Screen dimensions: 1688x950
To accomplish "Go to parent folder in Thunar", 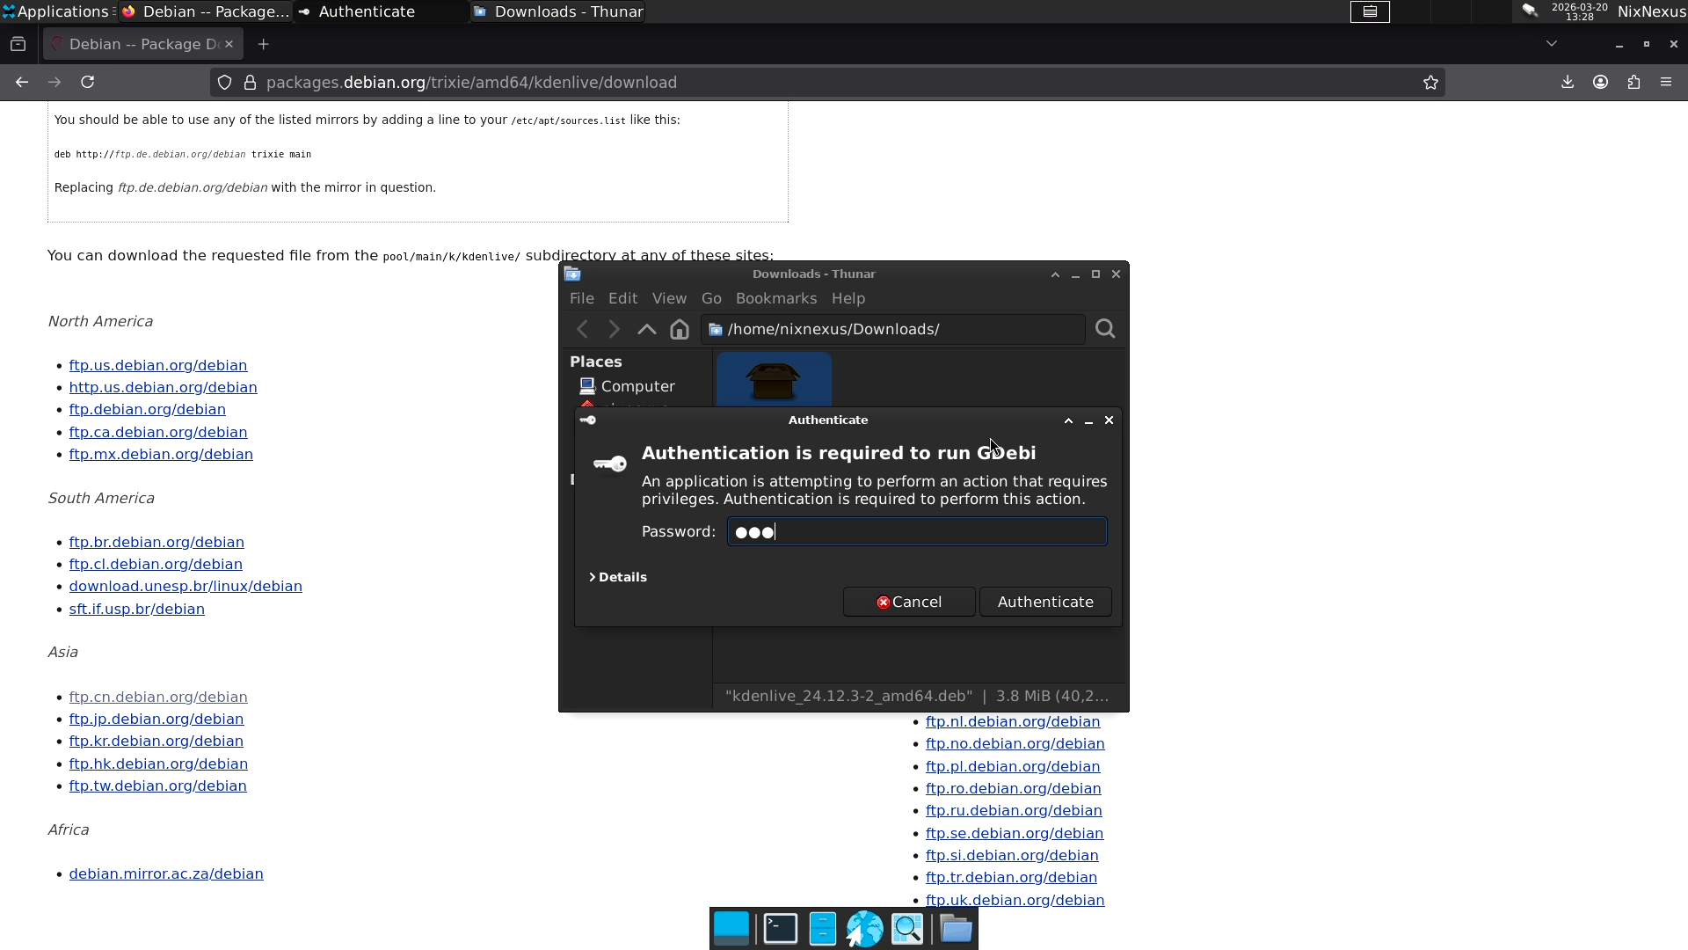I will (x=647, y=329).
